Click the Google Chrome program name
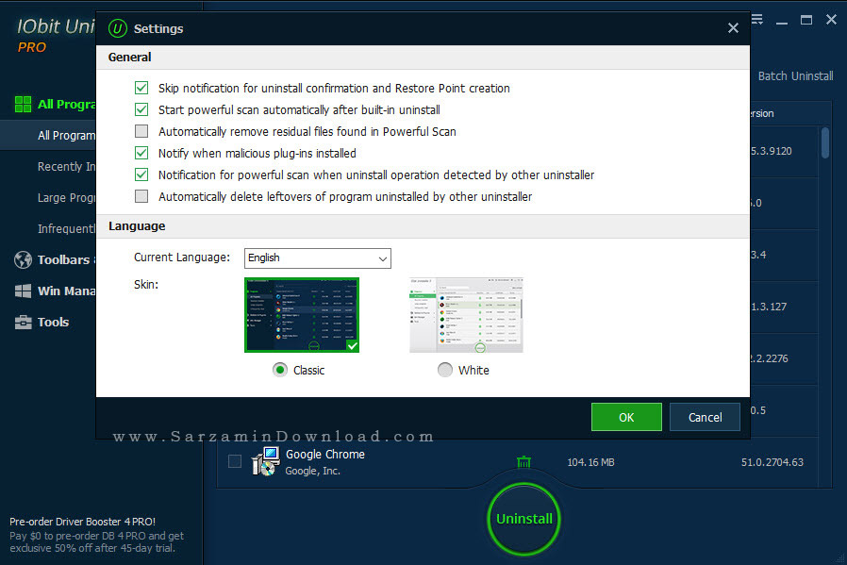This screenshot has width=847, height=565. pos(325,455)
